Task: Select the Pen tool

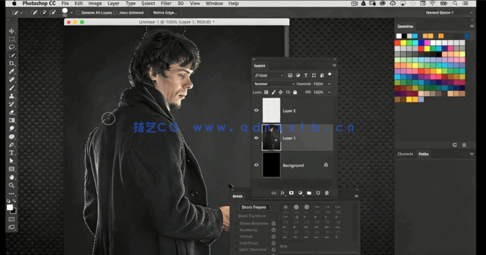Action: click(11, 145)
